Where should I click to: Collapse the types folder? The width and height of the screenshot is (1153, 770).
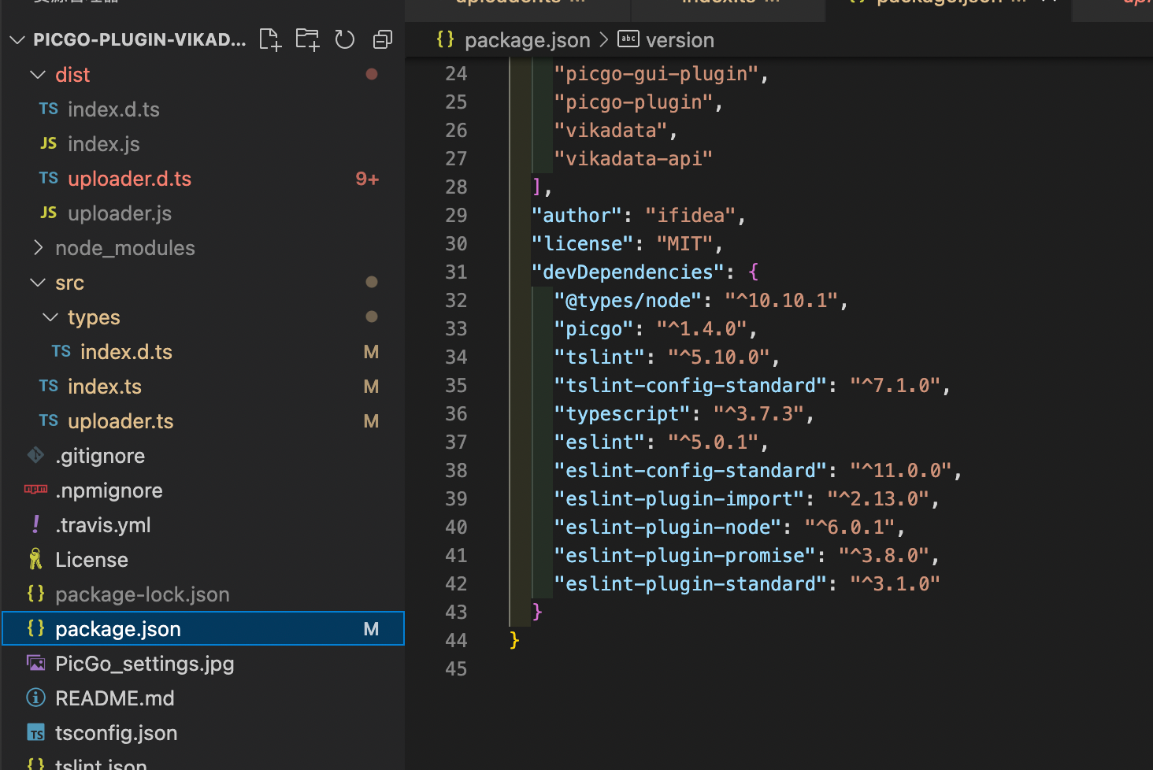pyautogui.click(x=50, y=317)
